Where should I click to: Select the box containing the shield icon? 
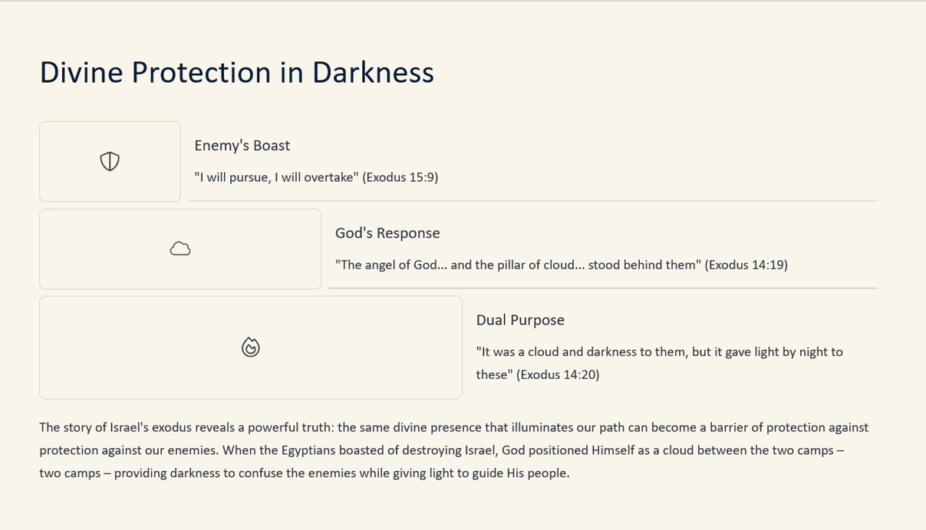coord(110,161)
